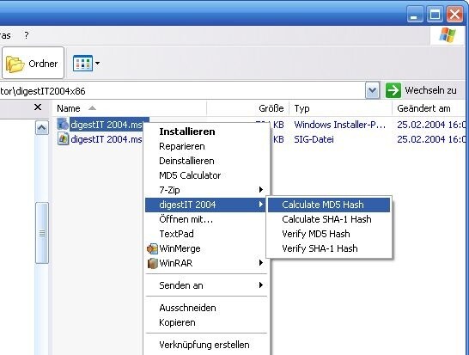Viewport: 469px width, 355px height.
Task: Select the digestIT 2004.msi installer file icon
Action: point(63,125)
